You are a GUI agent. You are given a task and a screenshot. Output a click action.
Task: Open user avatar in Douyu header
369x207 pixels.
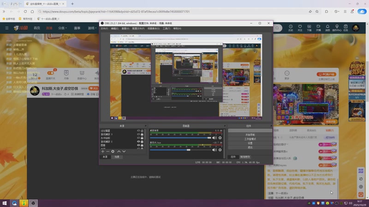point(356,28)
